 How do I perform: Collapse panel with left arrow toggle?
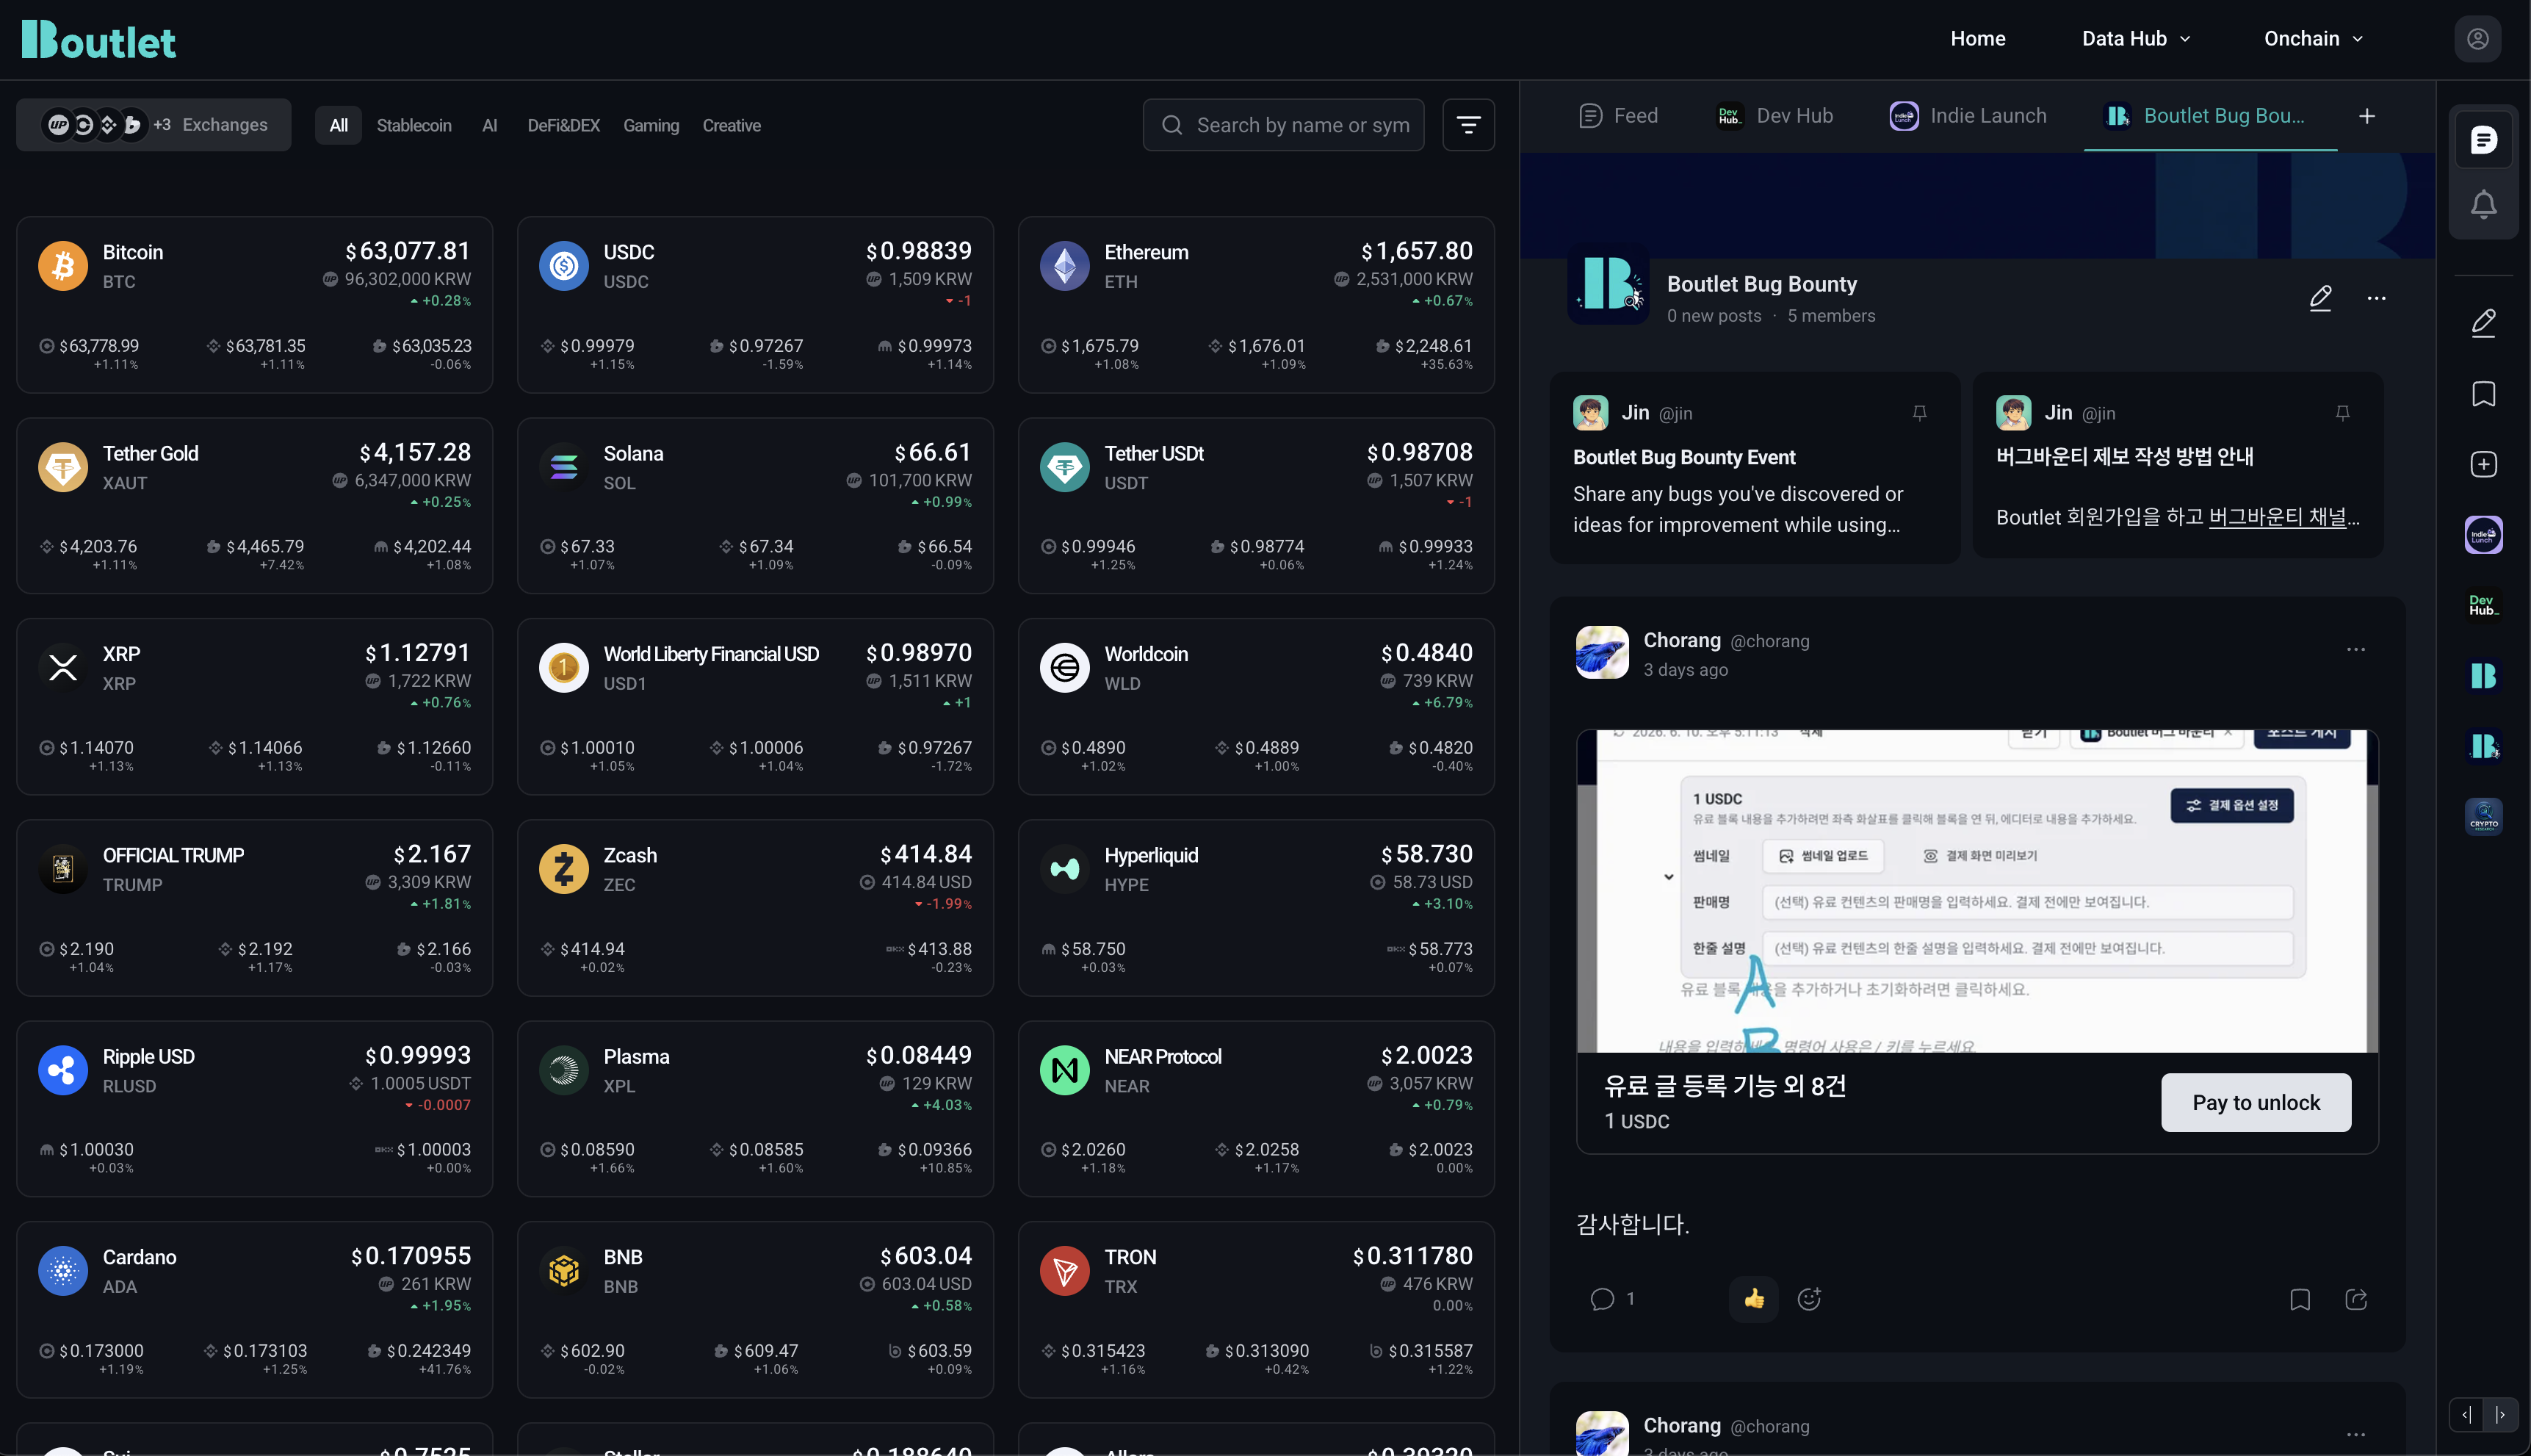point(2466,1414)
